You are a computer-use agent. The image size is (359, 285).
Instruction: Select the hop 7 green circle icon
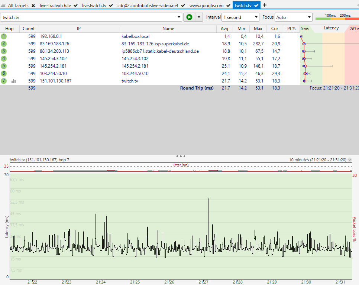(4, 81)
